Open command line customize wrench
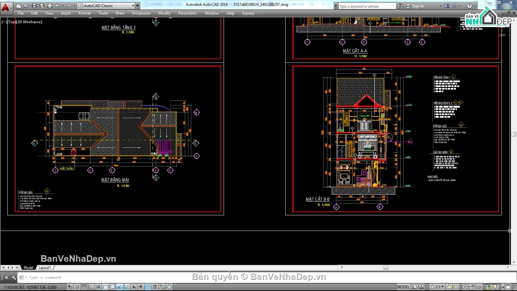Viewport: 517px width, 291px height. tap(14, 278)
